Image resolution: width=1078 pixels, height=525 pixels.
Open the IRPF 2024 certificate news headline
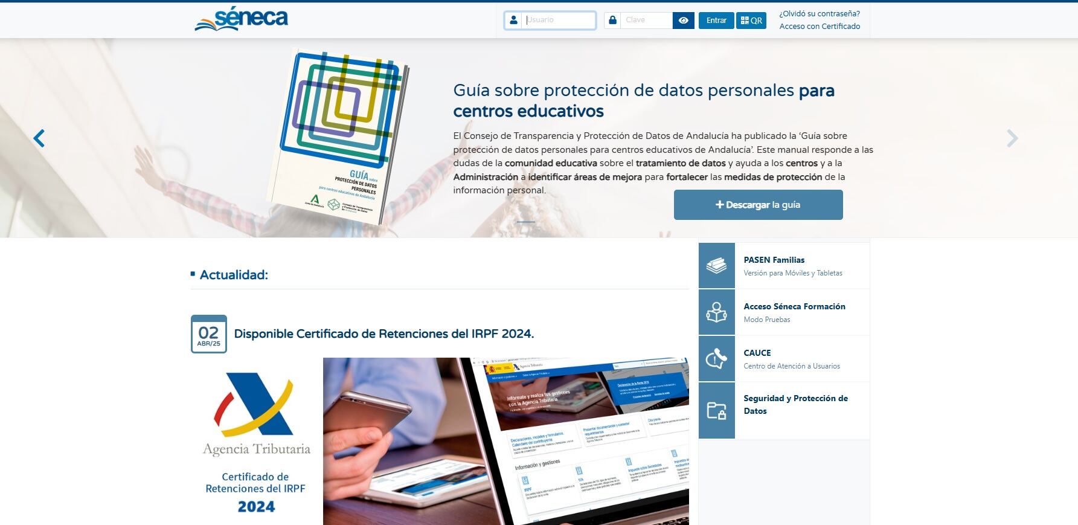pos(383,333)
